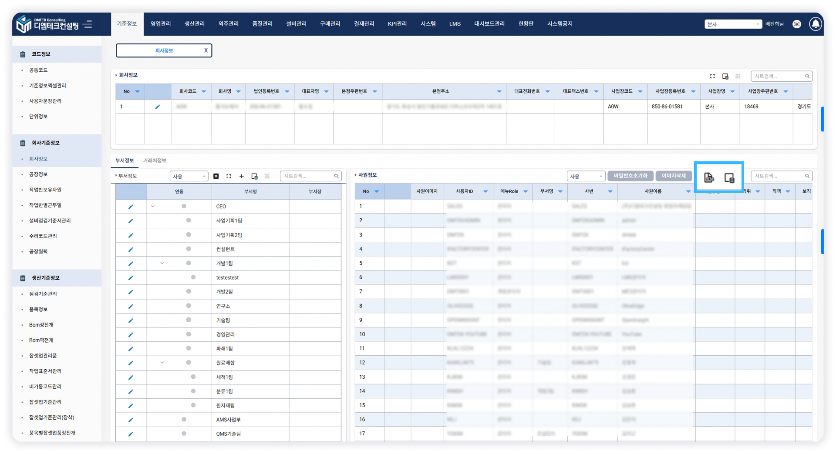Open the 기준정보 top menu
Viewport: 836px width, 454px height.
(x=127, y=24)
